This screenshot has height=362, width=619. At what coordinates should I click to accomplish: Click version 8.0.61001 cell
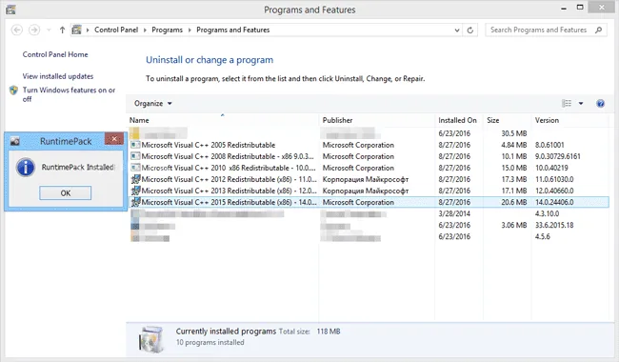point(549,145)
